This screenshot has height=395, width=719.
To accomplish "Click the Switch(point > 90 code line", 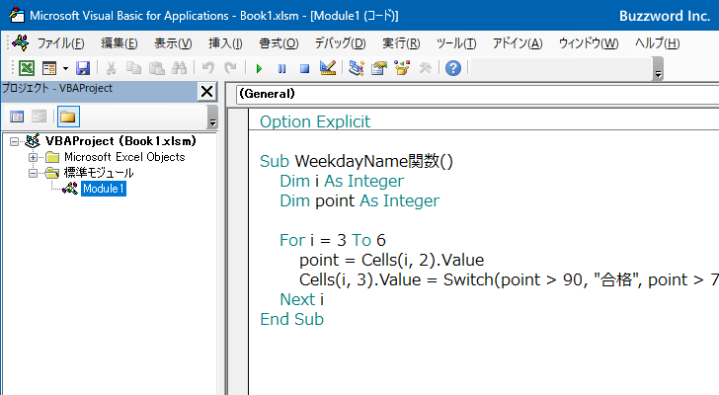I will (x=509, y=279).
